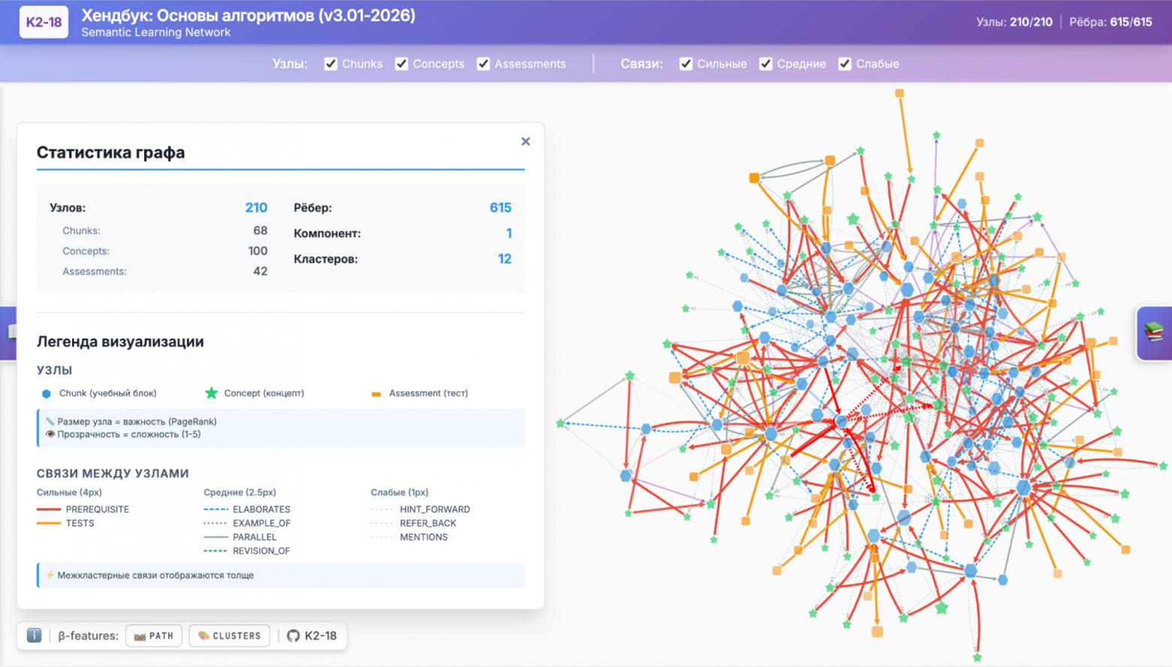Select the REFER_BACK legend label
1172x667 pixels.
[x=428, y=523]
